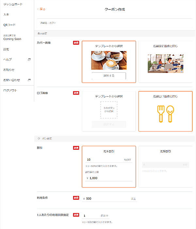Open お知らせ in the sidebar
This screenshot has width=196, height=229.
[x=9, y=70]
